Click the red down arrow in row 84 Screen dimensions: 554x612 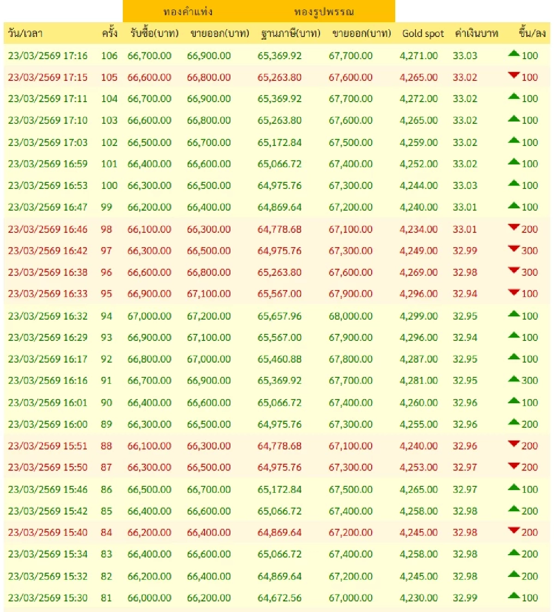[513, 530]
